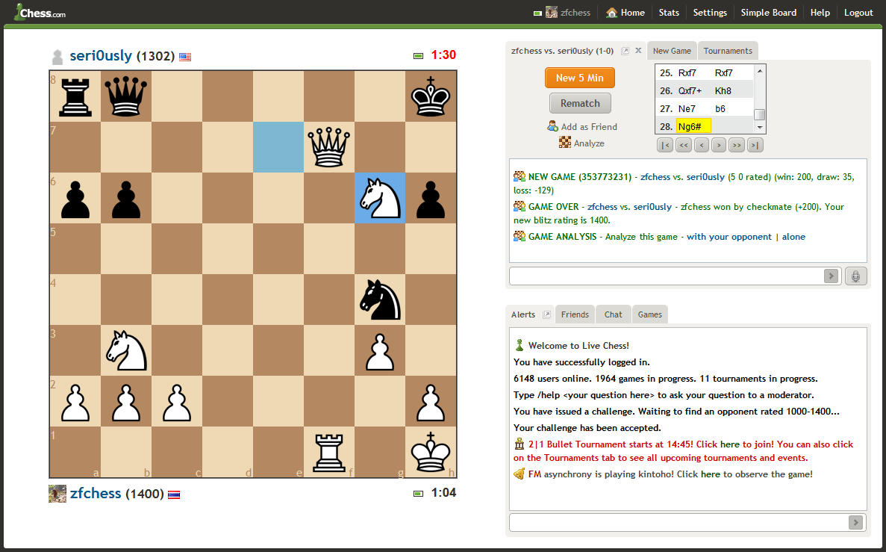
Task: Click the zfchess avatar below the board
Action: pyautogui.click(x=57, y=494)
